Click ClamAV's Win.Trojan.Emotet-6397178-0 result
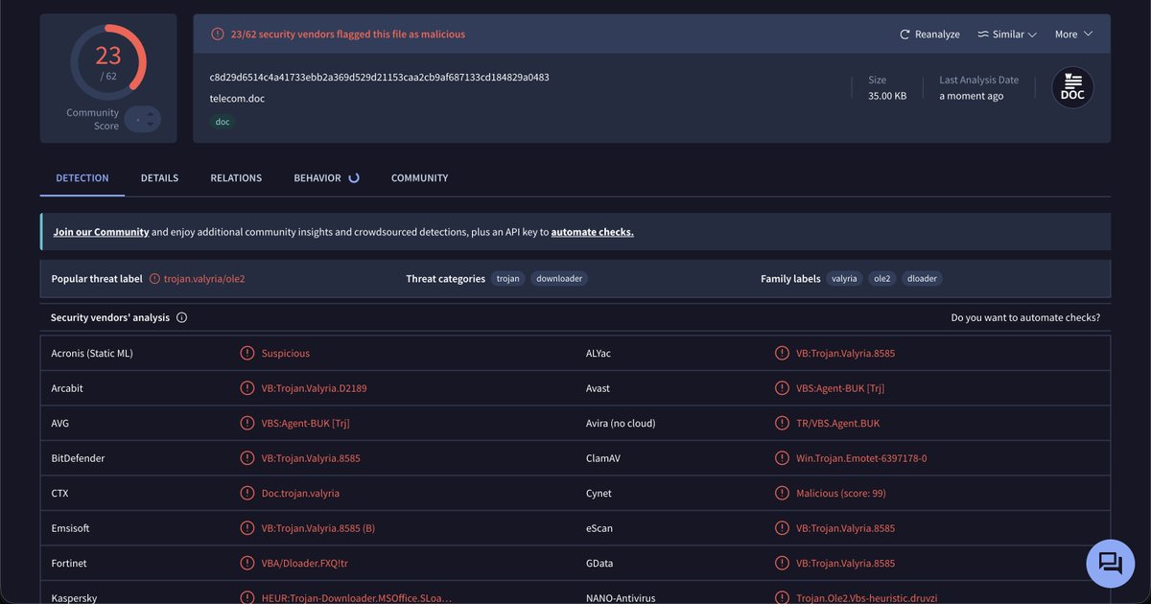The width and height of the screenshot is (1151, 604). point(861,458)
